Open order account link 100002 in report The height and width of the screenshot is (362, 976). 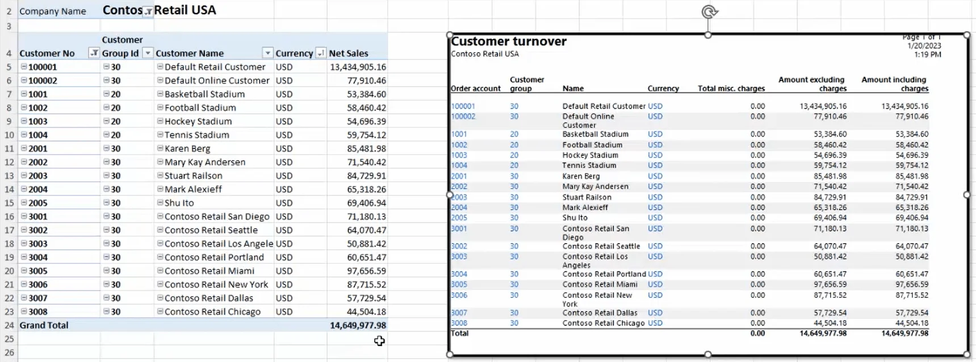463,117
